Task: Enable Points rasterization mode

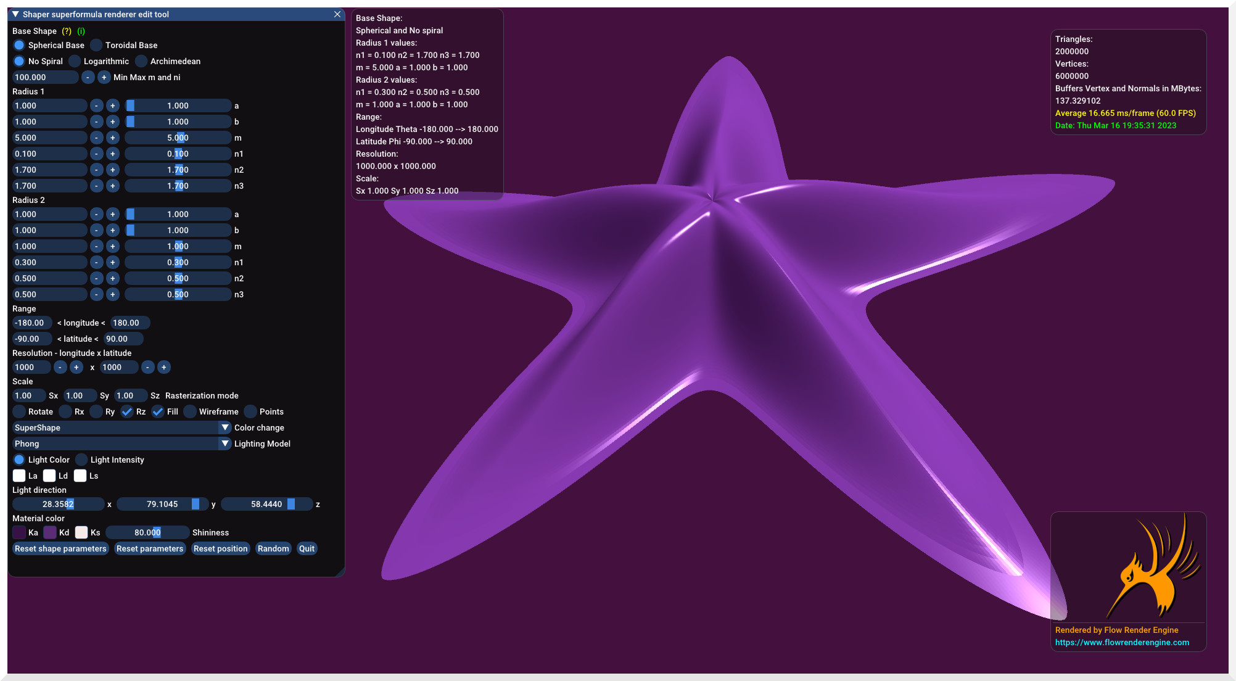Action: [x=250, y=411]
